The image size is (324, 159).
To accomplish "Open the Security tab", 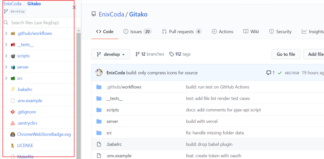I will pyautogui.click(x=280, y=32).
